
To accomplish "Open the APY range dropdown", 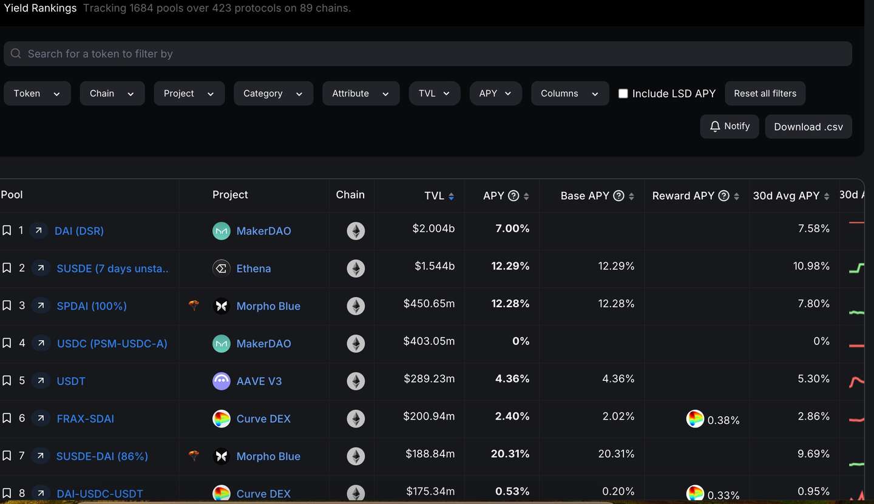I will 496,94.
